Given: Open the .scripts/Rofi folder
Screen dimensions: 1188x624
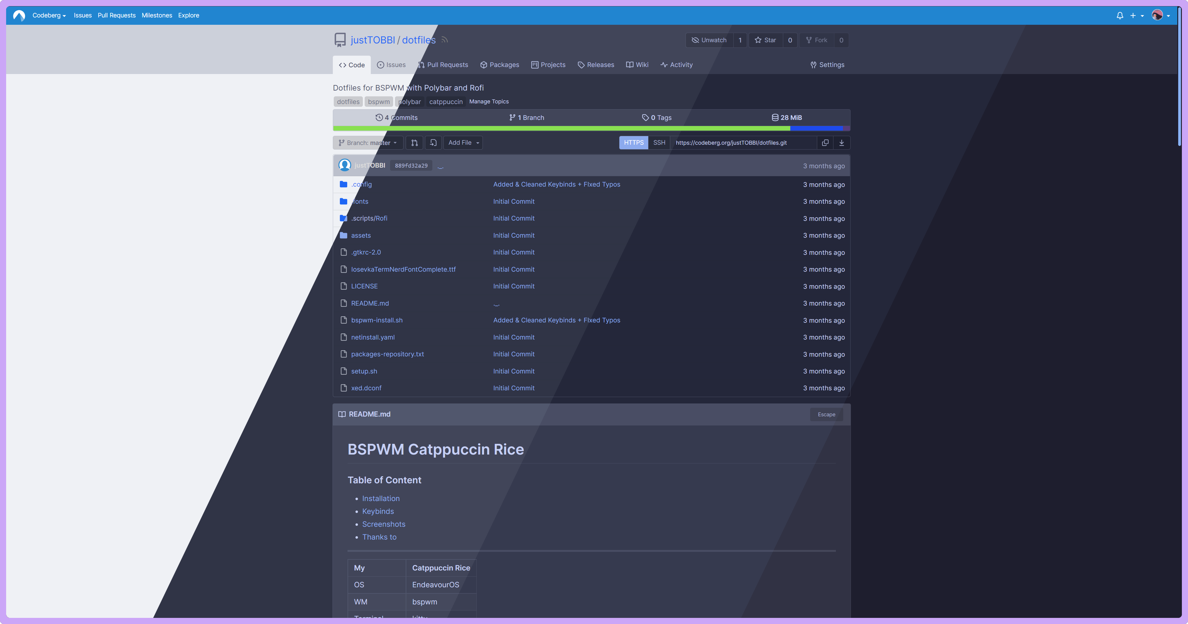Looking at the screenshot, I should 369,218.
